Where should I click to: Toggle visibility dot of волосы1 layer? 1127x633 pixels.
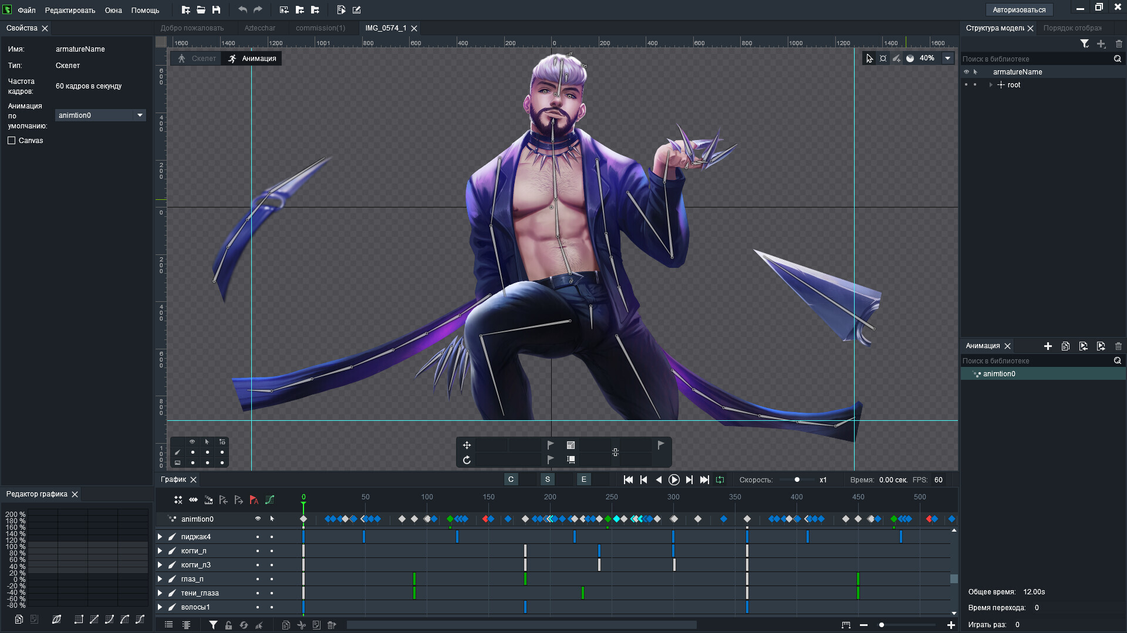[x=258, y=607]
